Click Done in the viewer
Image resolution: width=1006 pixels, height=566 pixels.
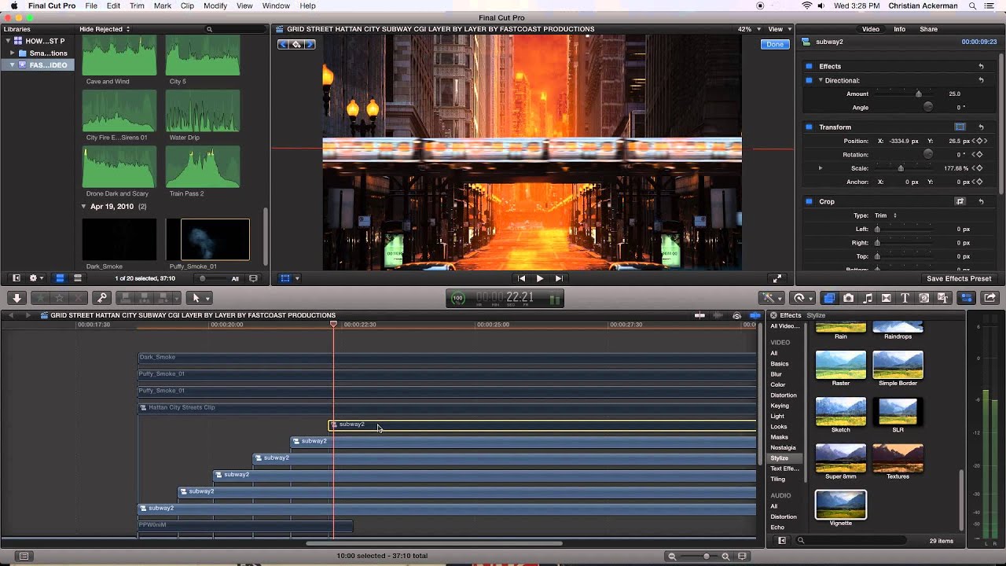775,44
